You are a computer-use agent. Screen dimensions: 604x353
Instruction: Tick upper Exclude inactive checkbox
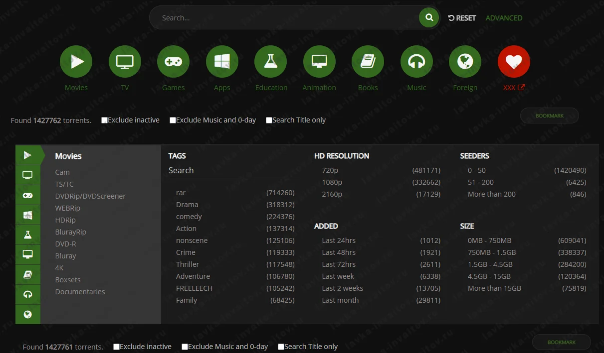104,120
